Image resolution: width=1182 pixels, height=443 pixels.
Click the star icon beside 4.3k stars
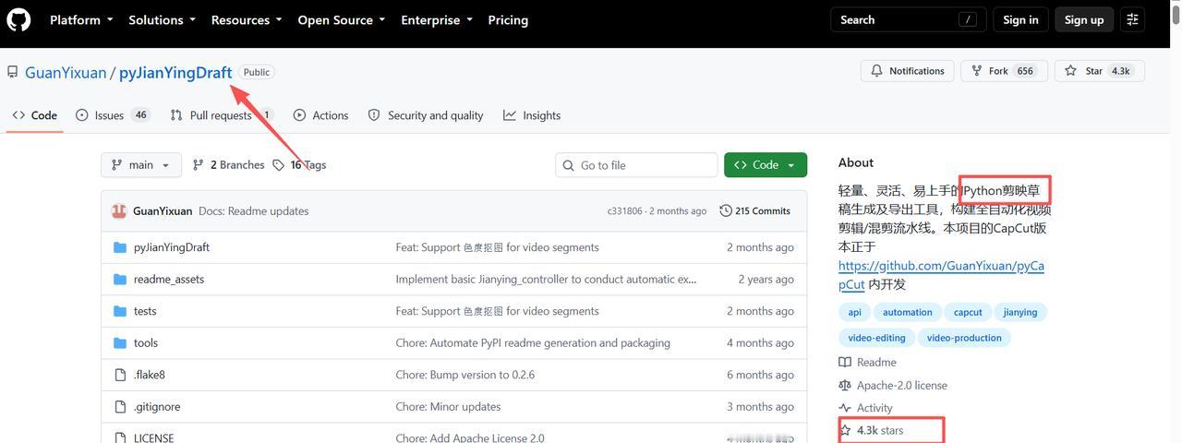845,430
